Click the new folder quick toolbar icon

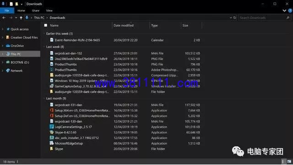(16, 4)
